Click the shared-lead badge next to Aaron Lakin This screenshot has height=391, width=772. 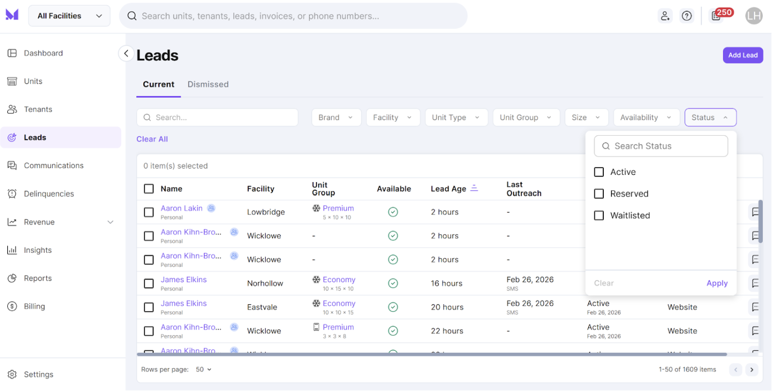(211, 208)
